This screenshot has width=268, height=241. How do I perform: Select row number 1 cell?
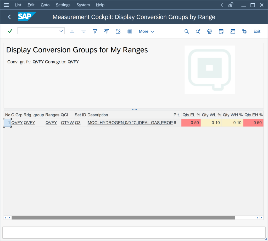pyautogui.click(x=7, y=123)
